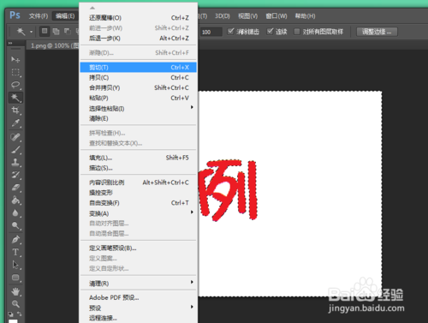Screen dimensions: 428x323
Task: Select the Lasso tool
Action: pos(15,85)
